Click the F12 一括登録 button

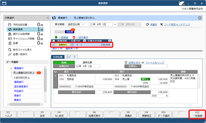tap(198, 114)
